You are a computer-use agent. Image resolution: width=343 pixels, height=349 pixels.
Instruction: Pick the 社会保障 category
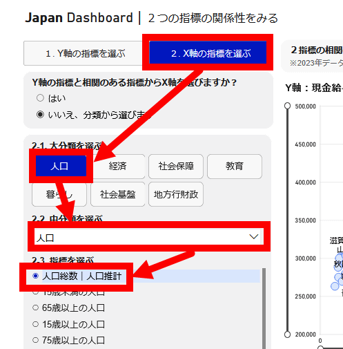point(176,167)
